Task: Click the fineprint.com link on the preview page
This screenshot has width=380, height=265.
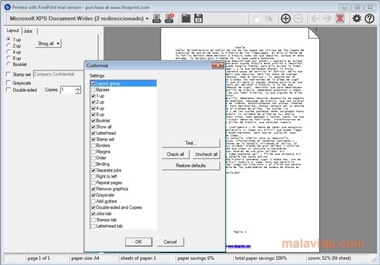Action: point(239,246)
